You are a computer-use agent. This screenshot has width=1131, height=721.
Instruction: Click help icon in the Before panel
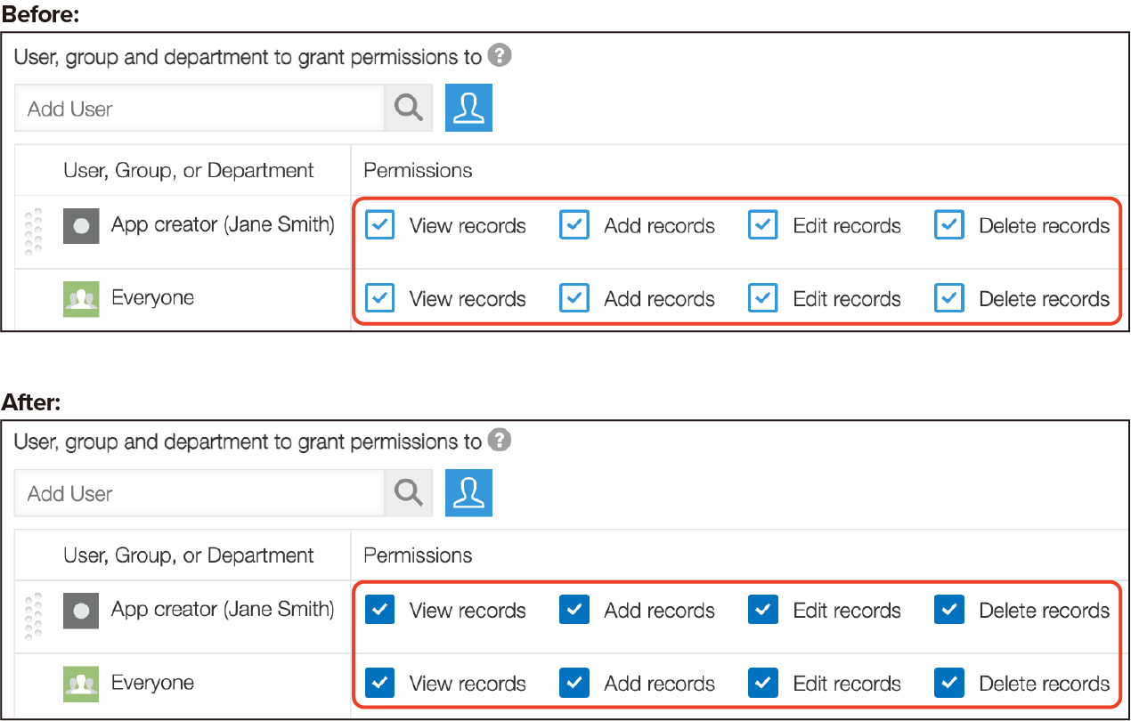(x=500, y=56)
